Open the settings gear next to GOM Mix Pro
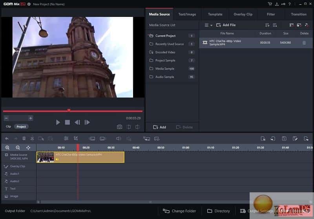Screen dimensions: 314x219 pyautogui.click(x=29, y=4)
